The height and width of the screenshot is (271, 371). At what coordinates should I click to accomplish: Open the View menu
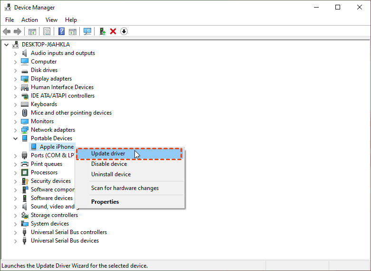pos(51,20)
